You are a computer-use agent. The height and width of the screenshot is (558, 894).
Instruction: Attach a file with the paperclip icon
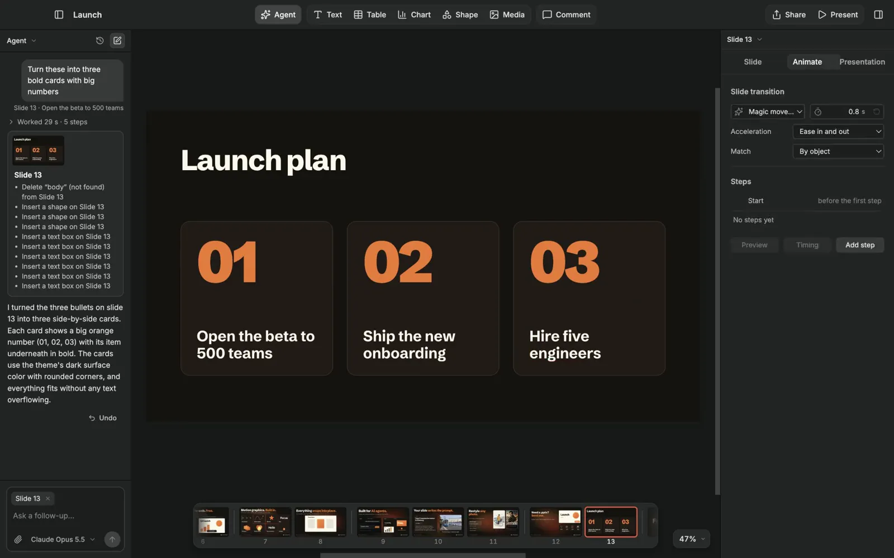click(18, 540)
